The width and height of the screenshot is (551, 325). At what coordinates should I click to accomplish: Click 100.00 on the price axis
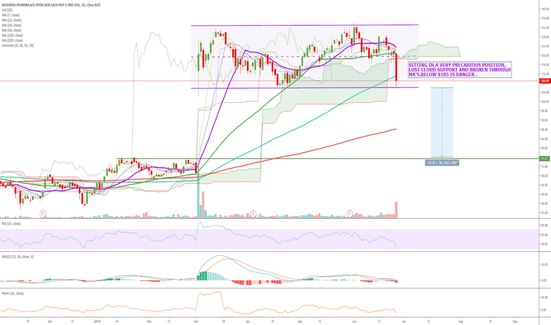pyautogui.click(x=545, y=102)
